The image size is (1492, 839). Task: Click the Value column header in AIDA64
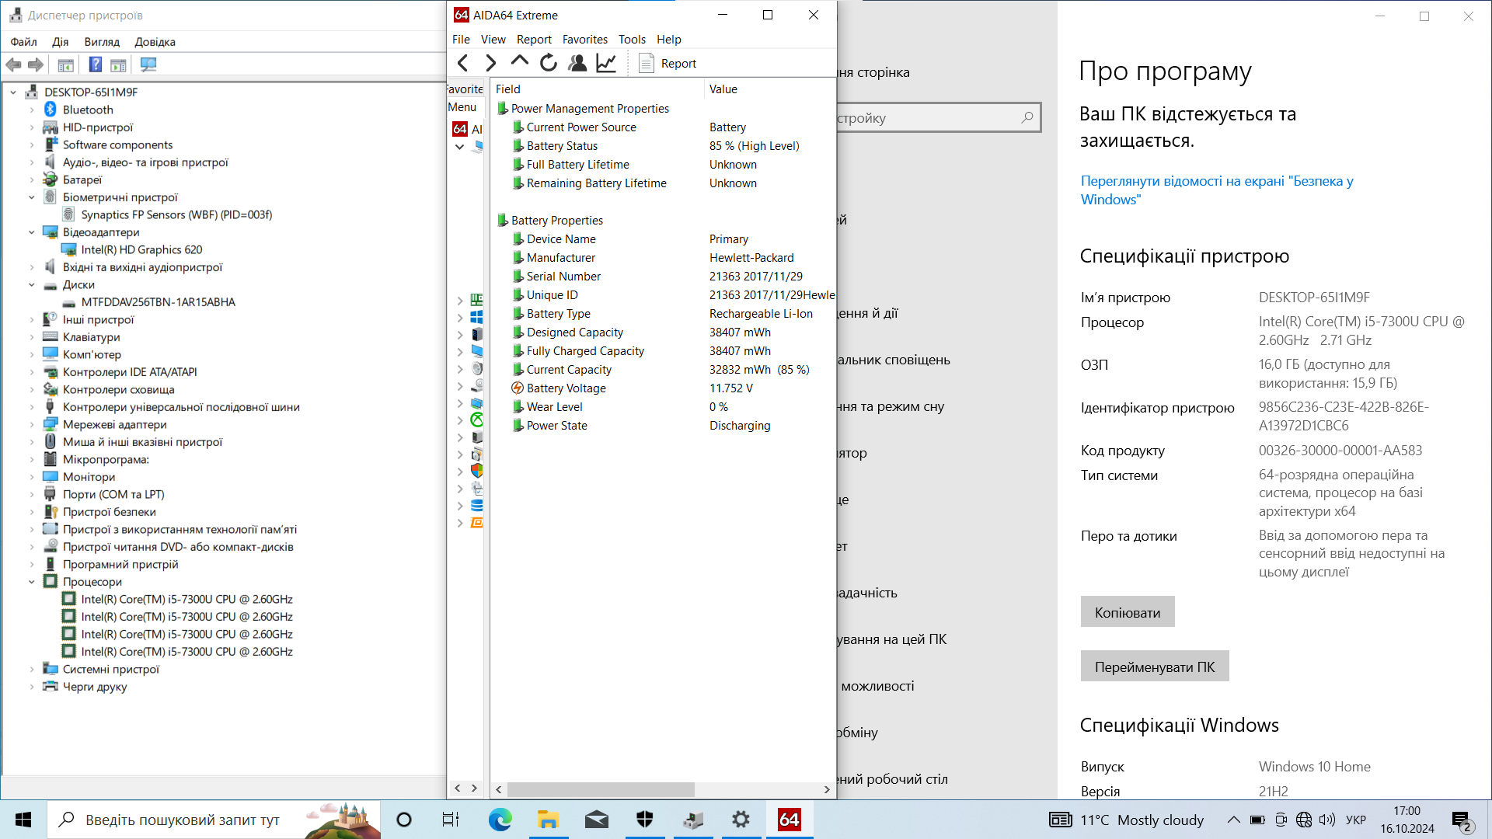click(769, 89)
